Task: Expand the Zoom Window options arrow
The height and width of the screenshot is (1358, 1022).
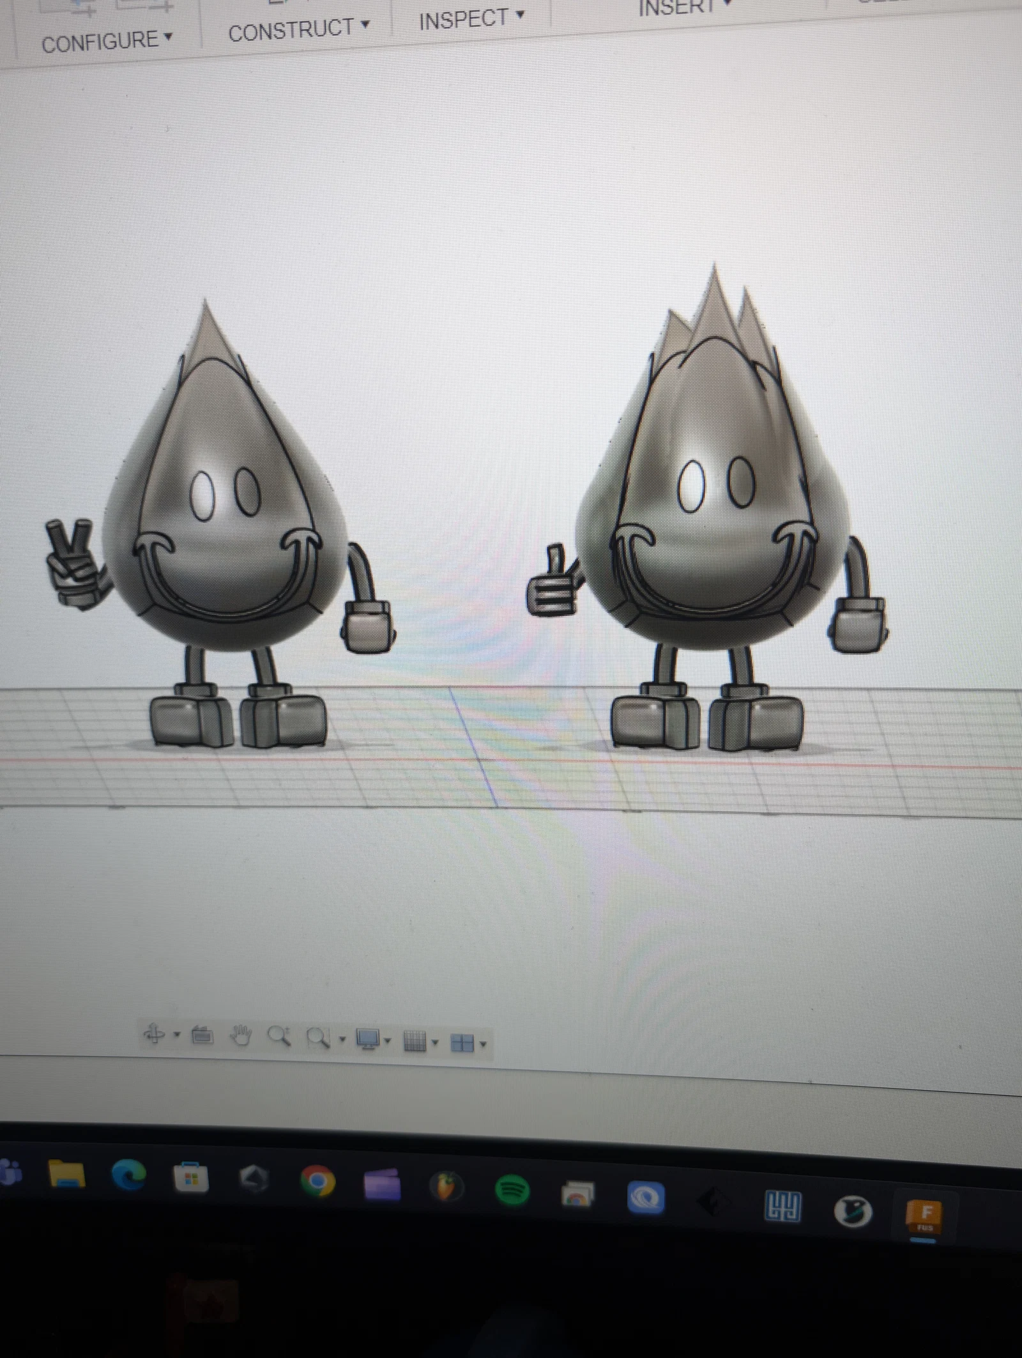Action: point(342,1040)
